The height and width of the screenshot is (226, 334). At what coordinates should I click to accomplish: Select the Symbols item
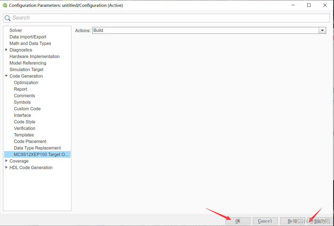tap(22, 102)
